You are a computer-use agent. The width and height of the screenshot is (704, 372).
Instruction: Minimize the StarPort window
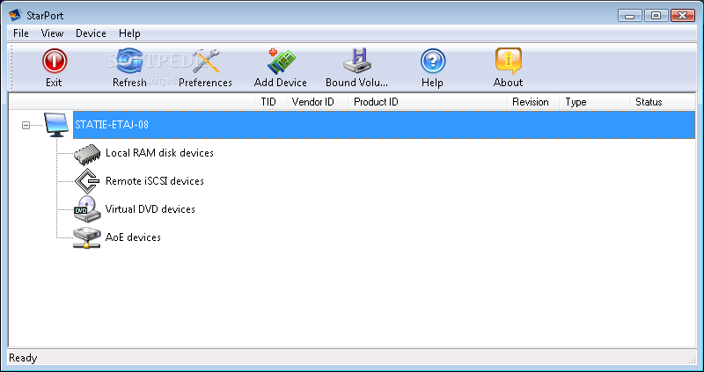[x=630, y=16]
